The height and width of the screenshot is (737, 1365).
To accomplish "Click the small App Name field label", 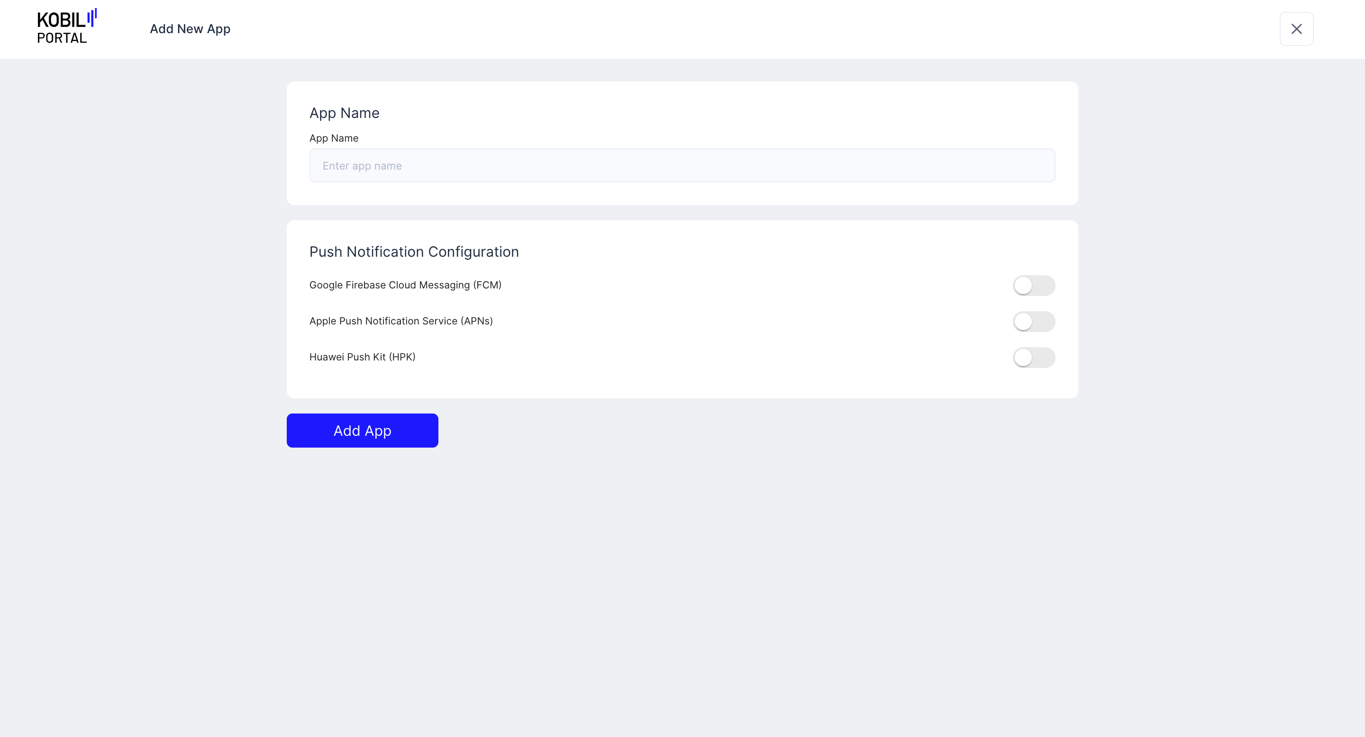I will pos(333,138).
